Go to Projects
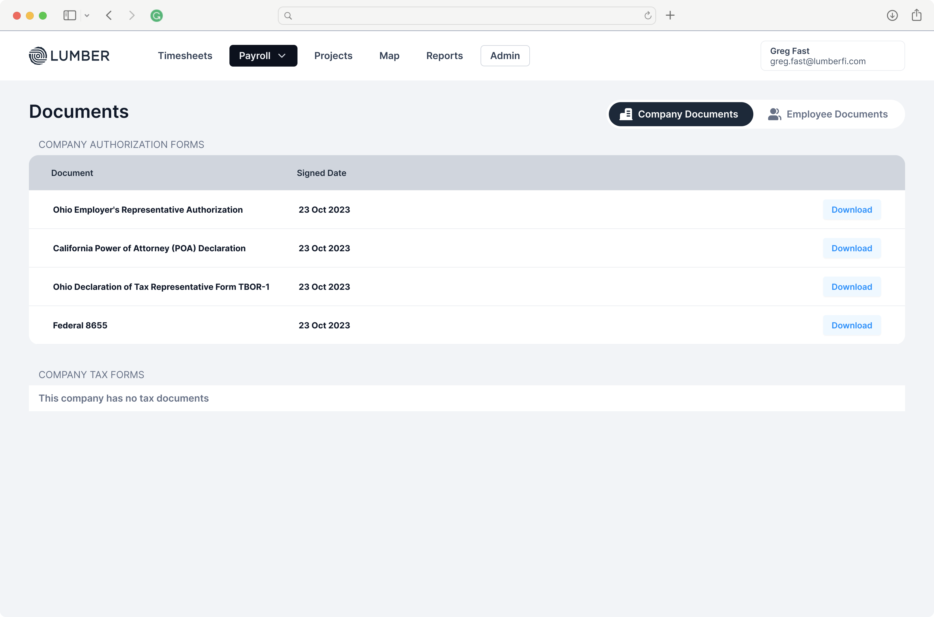Screen dimensions: 934x617 click(333, 55)
